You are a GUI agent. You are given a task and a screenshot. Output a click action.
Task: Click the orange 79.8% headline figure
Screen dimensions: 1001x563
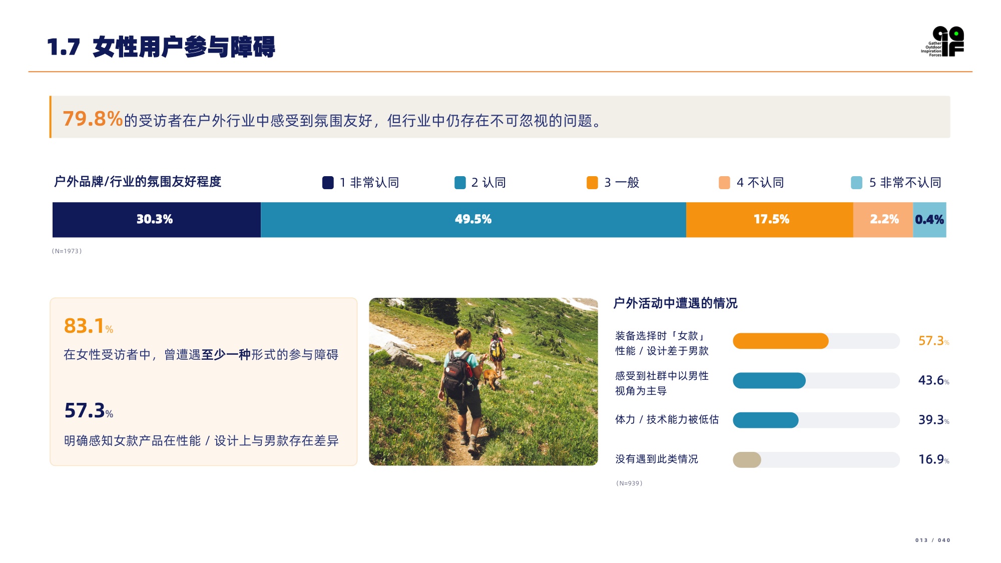pyautogui.click(x=93, y=119)
